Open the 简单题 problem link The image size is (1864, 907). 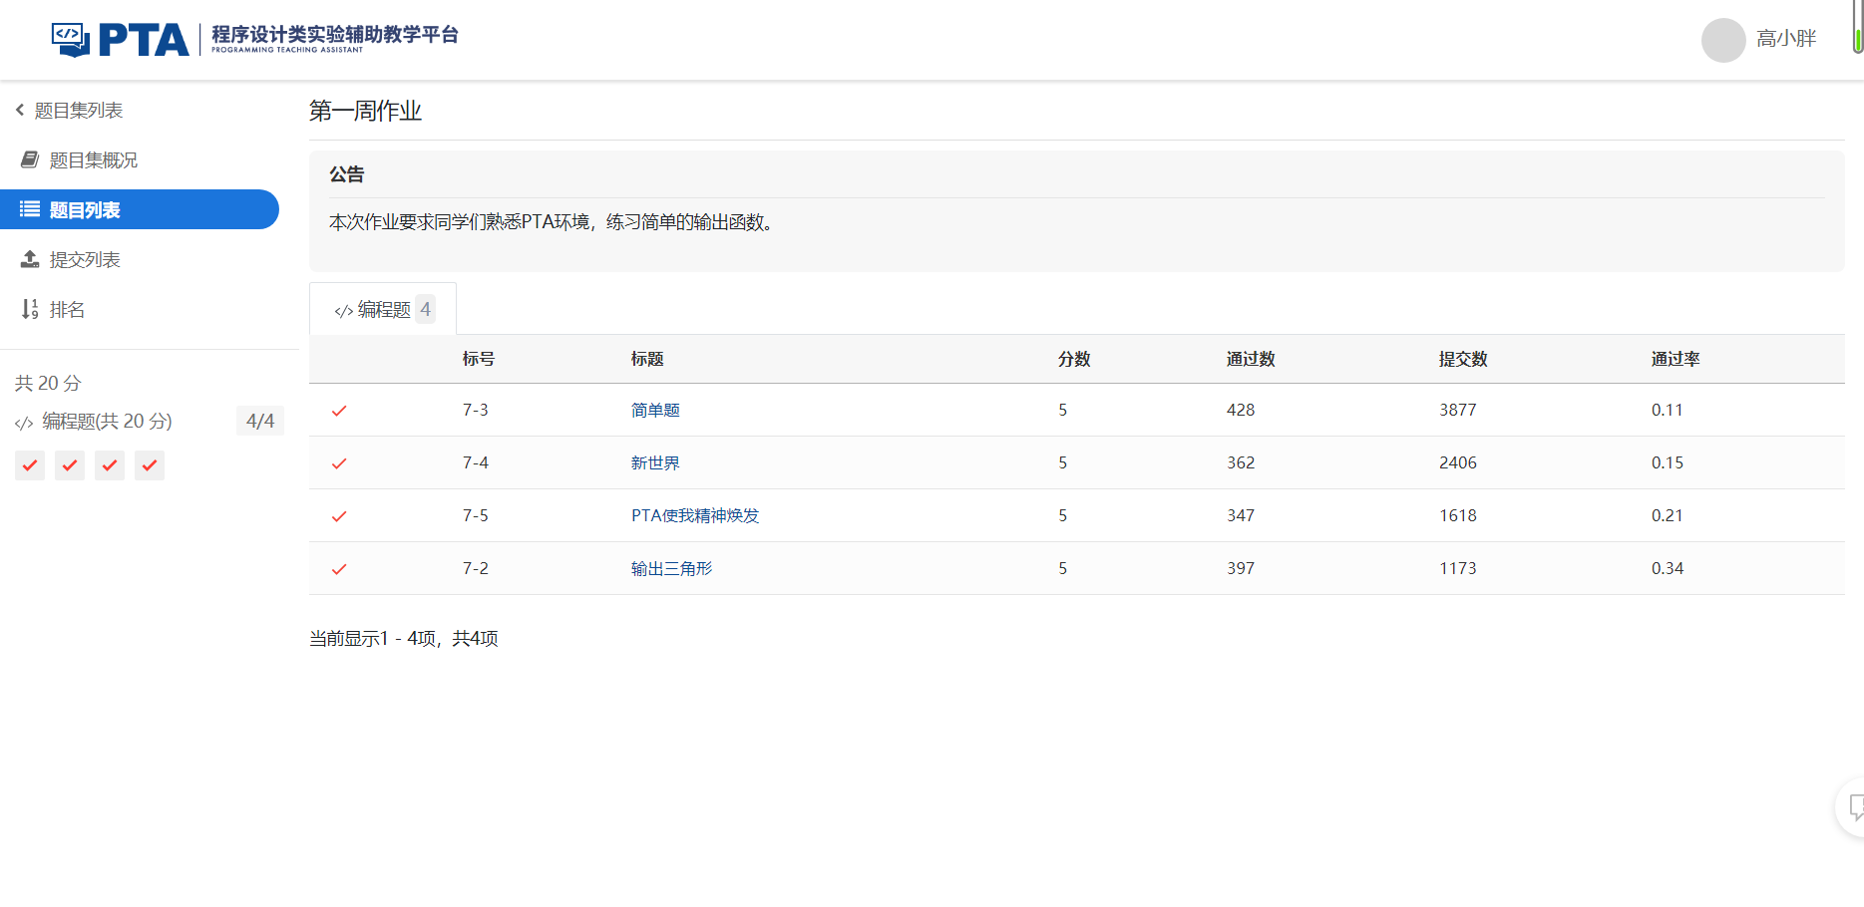655,411
